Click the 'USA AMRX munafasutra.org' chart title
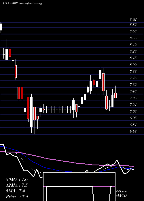The height and width of the screenshot is (201, 144). [22, 3]
